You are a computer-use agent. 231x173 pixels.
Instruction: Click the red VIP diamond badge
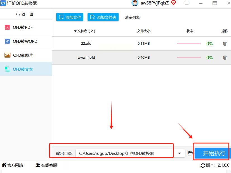point(174,3)
